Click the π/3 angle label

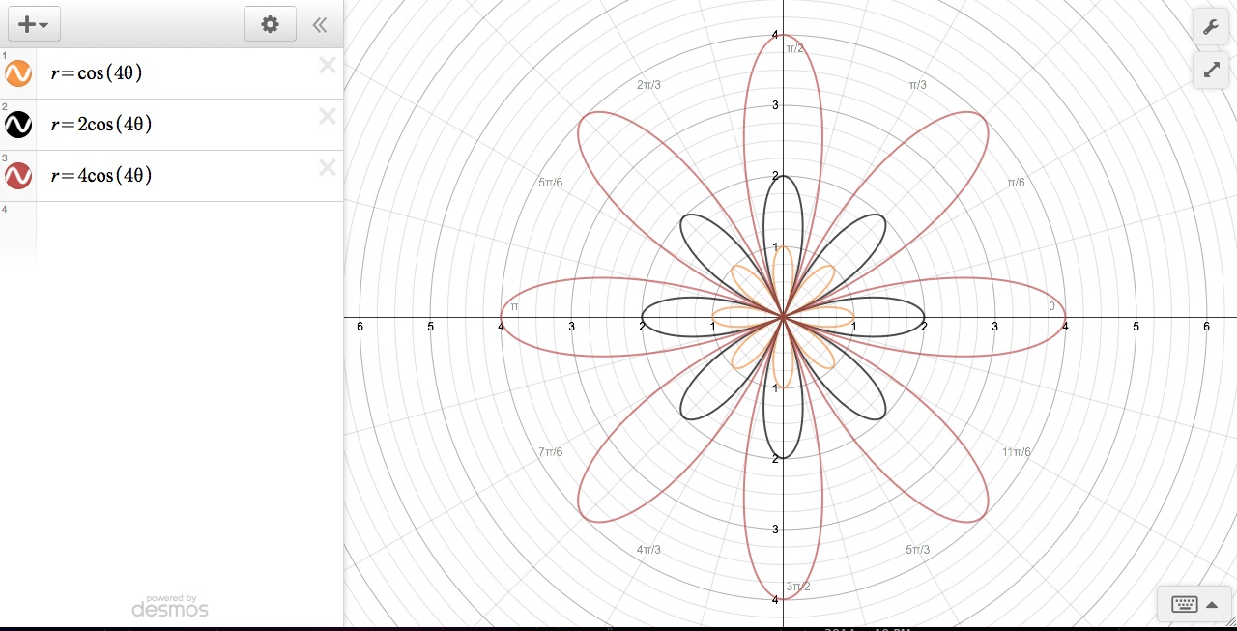918,85
